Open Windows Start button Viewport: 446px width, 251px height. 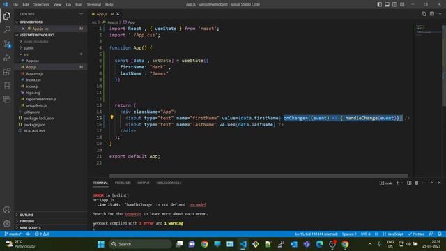pos(101,244)
